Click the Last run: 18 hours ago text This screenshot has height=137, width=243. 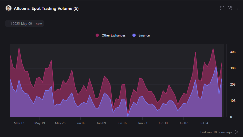[216, 132]
